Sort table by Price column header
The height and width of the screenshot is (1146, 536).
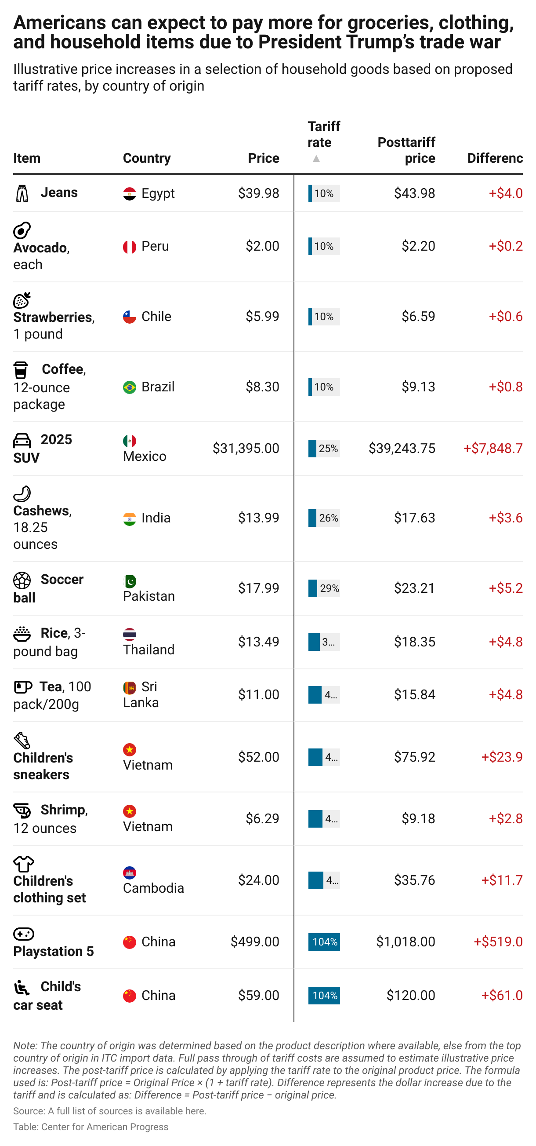click(263, 158)
